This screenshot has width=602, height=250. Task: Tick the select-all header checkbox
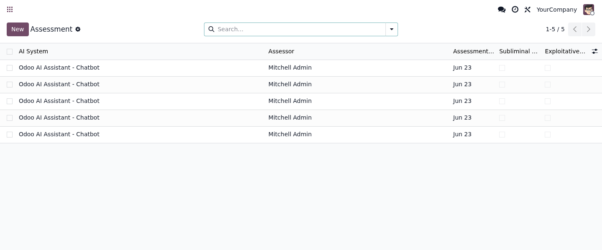pyautogui.click(x=10, y=52)
